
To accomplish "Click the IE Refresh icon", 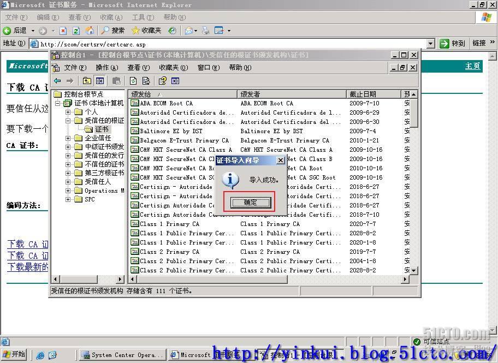I will 76,31.
